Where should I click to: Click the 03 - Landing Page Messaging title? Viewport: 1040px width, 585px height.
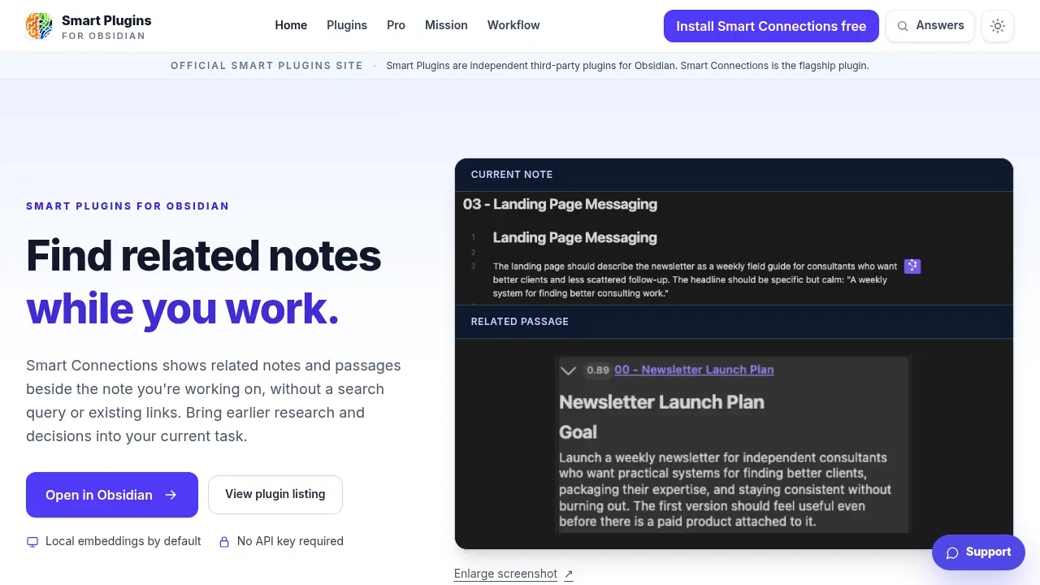coord(560,204)
